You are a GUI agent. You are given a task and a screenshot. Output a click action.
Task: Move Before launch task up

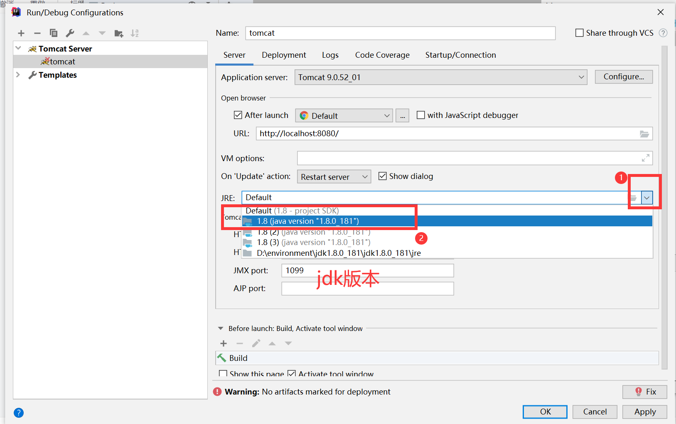point(272,343)
